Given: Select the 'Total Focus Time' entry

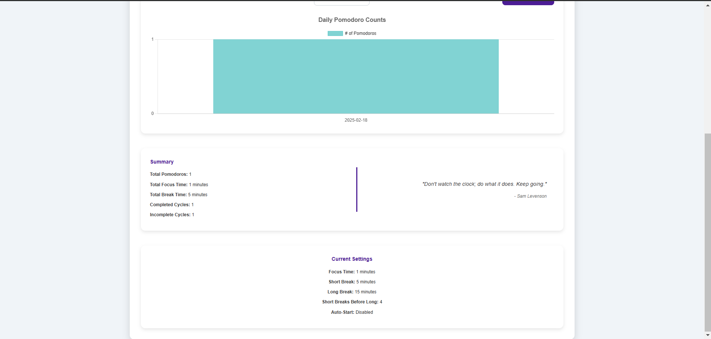Looking at the screenshot, I should [179, 184].
